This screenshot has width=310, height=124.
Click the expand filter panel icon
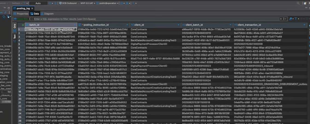pos(32,19)
